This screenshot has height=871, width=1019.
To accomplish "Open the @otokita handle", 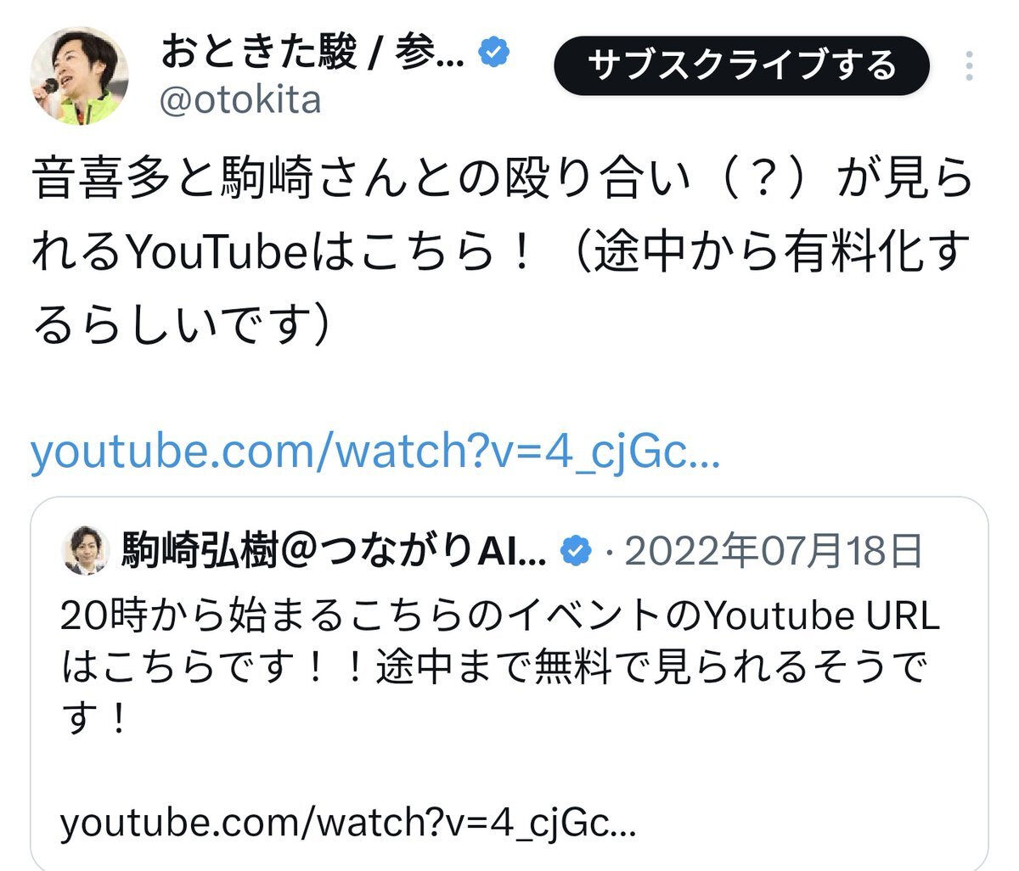I will point(240,101).
